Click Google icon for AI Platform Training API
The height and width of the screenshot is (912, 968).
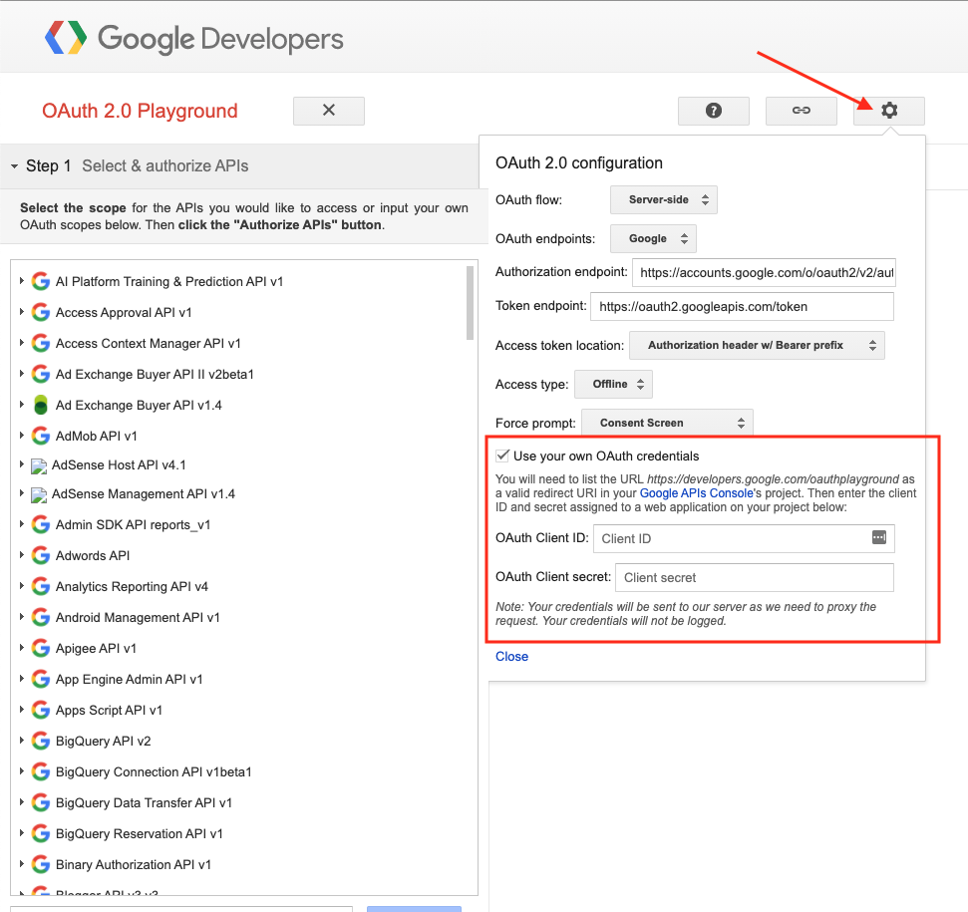tap(41, 281)
